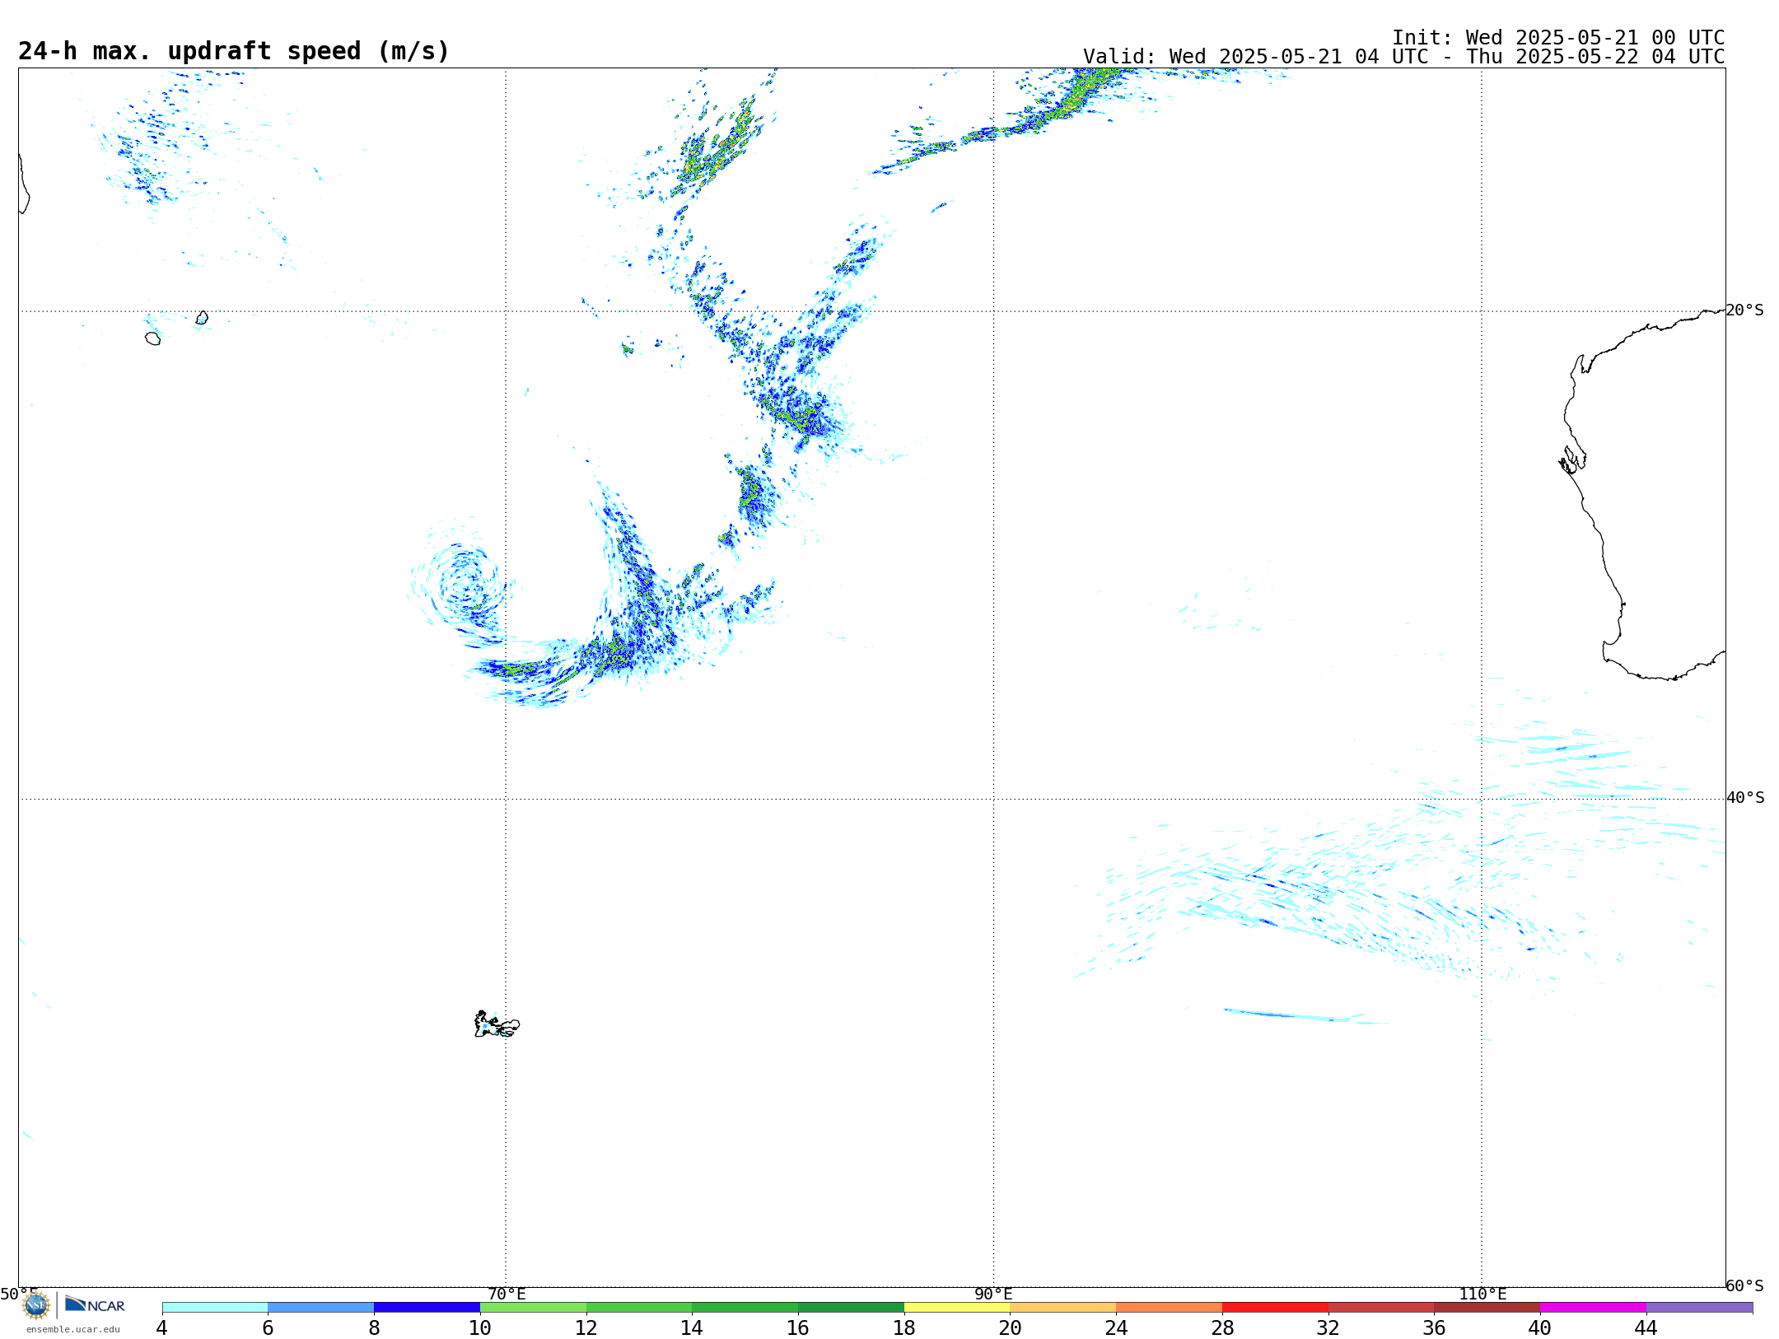The image size is (1779, 1339).
Task: Click the NSF logo
Action: point(36,1305)
